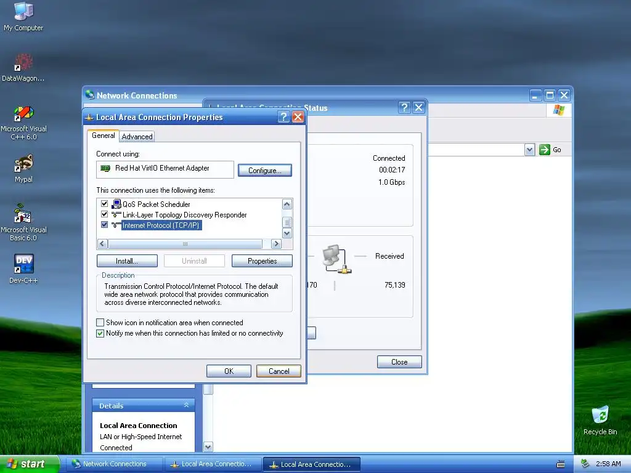
Task: Click the Link-Layer Topology Discovery Responder icon
Action: point(116,215)
